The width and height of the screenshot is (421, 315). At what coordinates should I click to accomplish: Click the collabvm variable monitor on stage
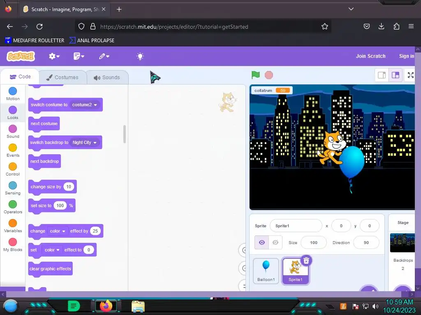tap(271, 91)
